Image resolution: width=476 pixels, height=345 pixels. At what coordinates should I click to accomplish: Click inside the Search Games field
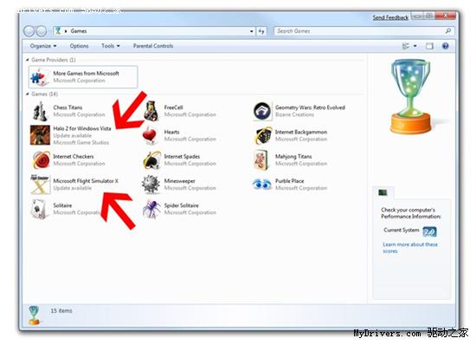pyautogui.click(x=359, y=31)
